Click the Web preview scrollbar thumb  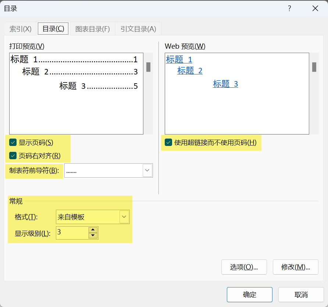[314, 67]
